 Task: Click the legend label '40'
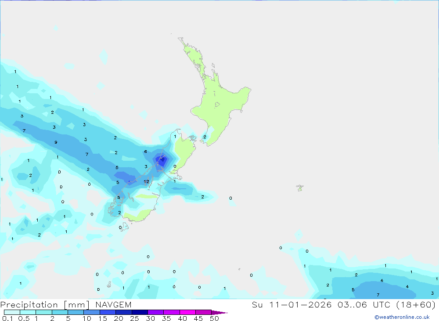tap(182, 318)
